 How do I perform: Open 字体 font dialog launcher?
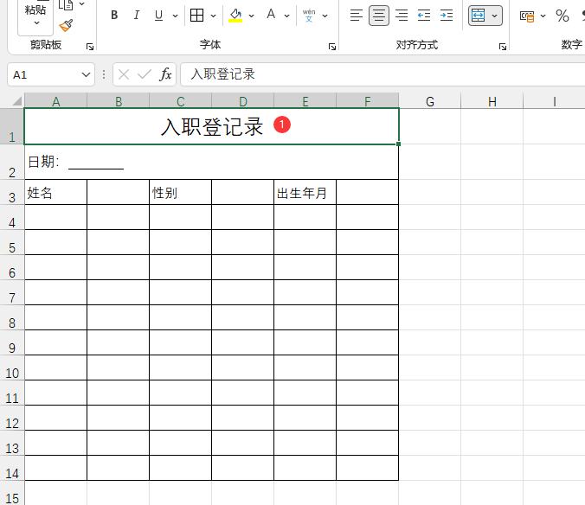click(332, 47)
